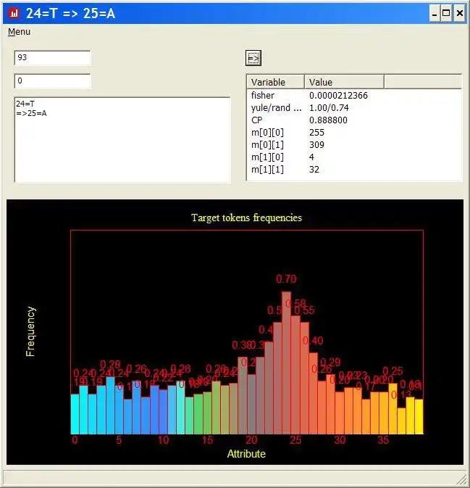
Task: Click the value 32 in table
Action: (x=314, y=170)
